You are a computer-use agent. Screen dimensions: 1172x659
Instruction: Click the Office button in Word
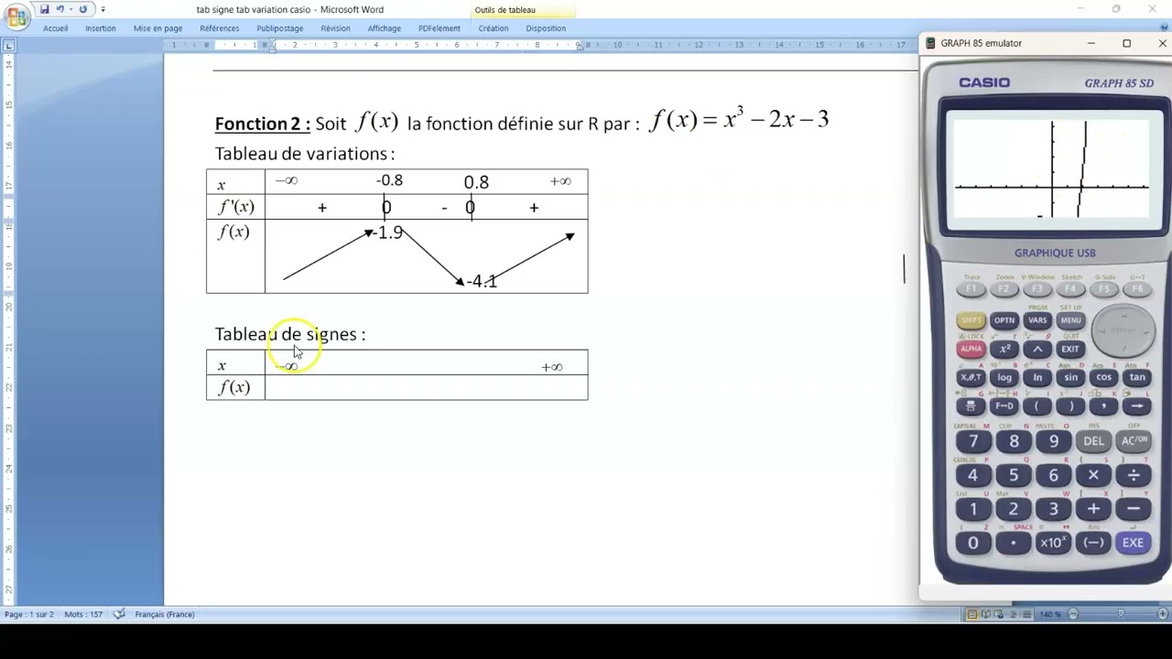coord(16,16)
